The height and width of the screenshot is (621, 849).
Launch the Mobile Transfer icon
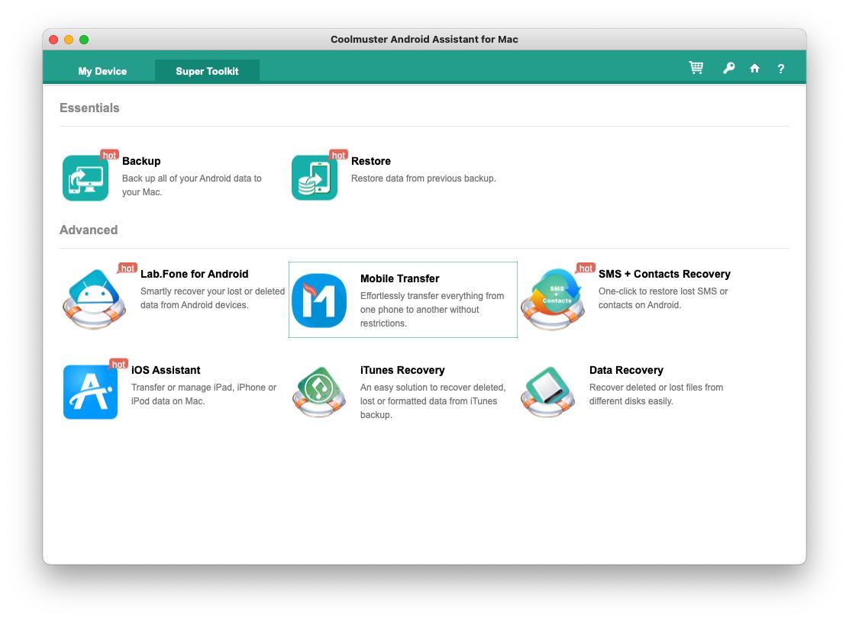[319, 301]
